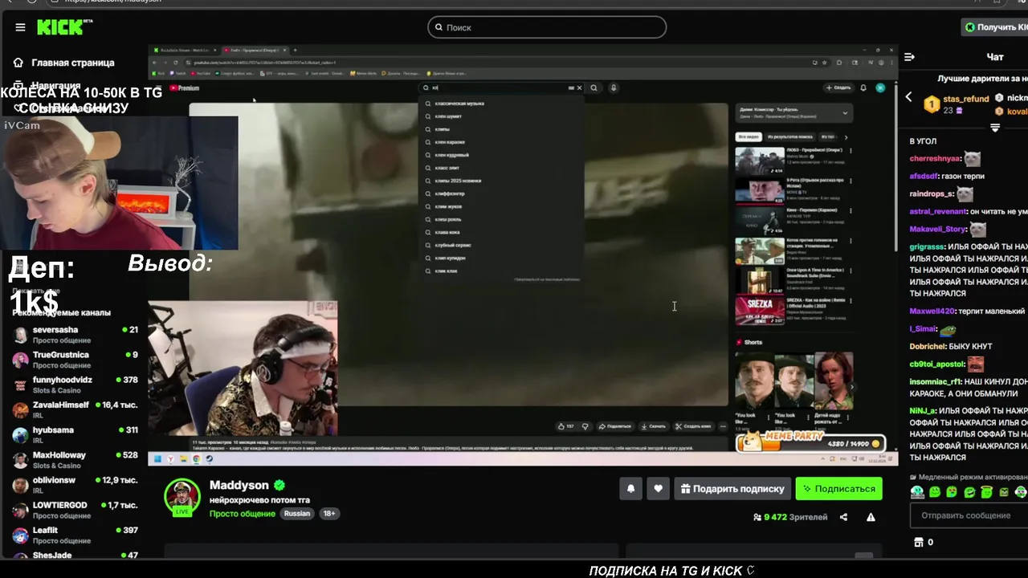Click YouTube Создать button in stream
The image size is (1028, 578).
click(838, 88)
